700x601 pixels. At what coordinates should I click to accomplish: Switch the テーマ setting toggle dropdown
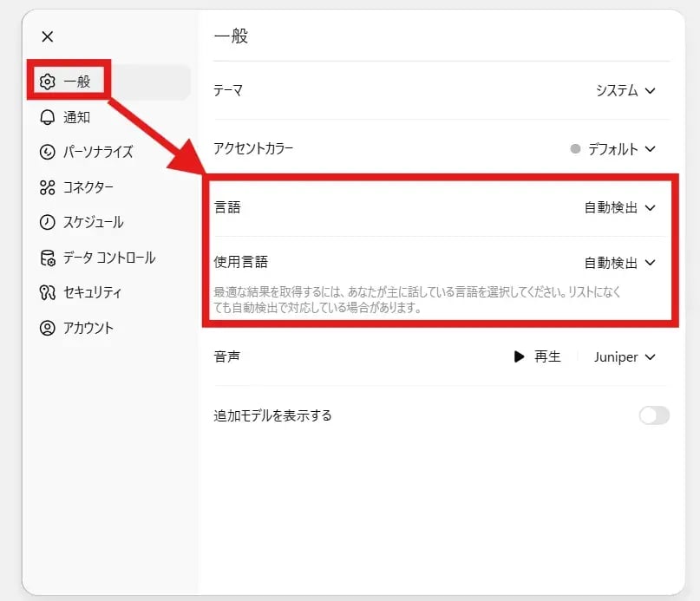tap(621, 91)
